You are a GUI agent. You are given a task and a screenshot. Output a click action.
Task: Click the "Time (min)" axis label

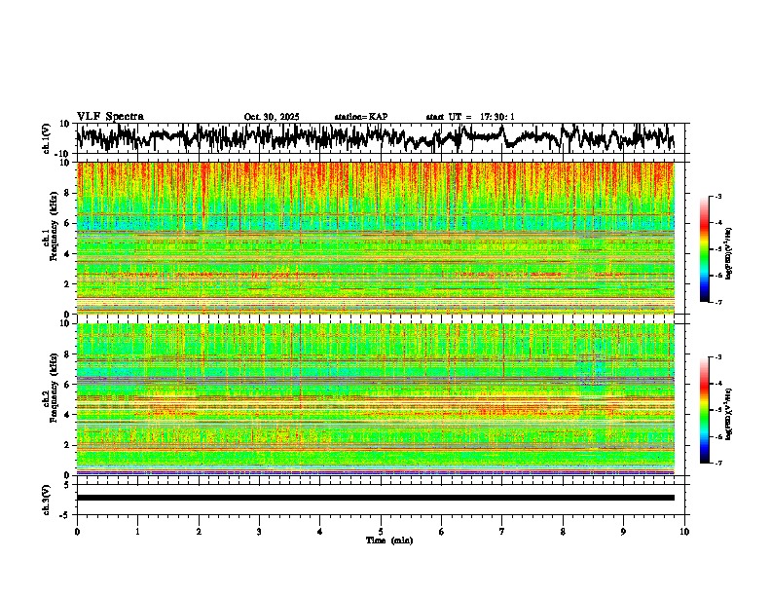tap(389, 540)
